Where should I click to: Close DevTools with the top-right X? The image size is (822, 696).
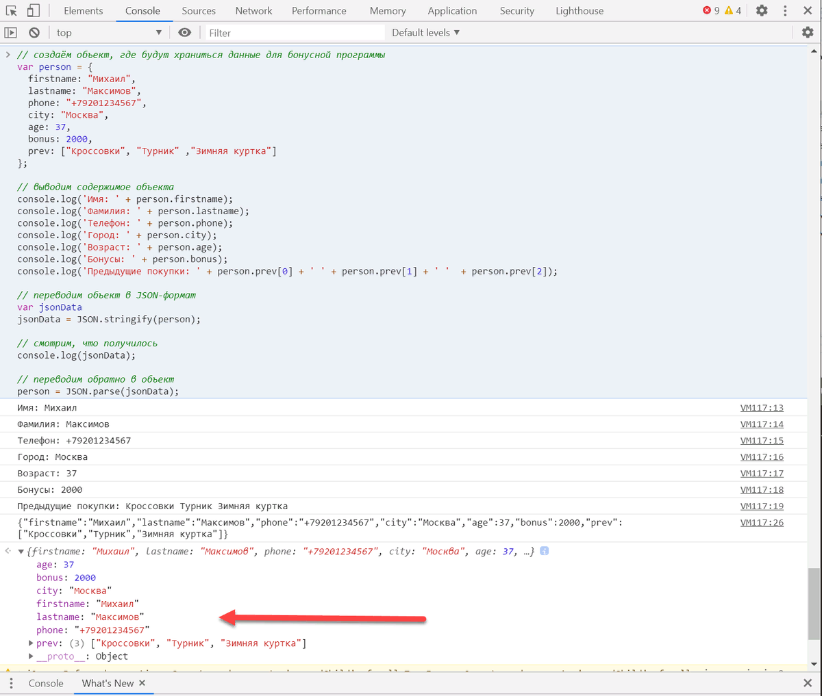pyautogui.click(x=808, y=11)
